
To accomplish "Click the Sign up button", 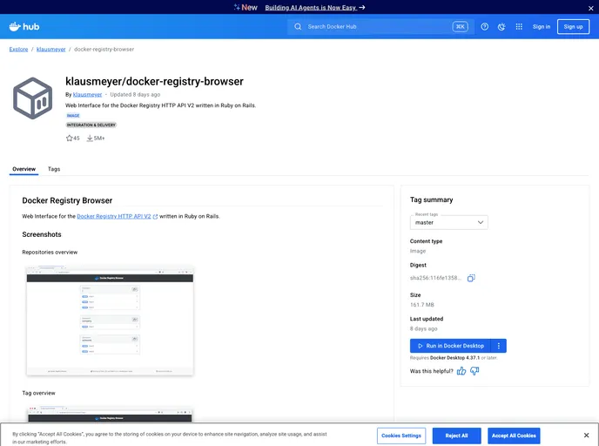I will coord(573,26).
